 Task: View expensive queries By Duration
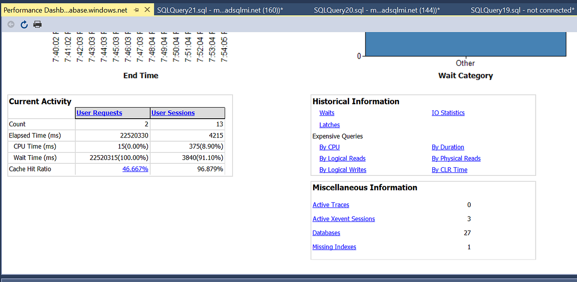448,147
